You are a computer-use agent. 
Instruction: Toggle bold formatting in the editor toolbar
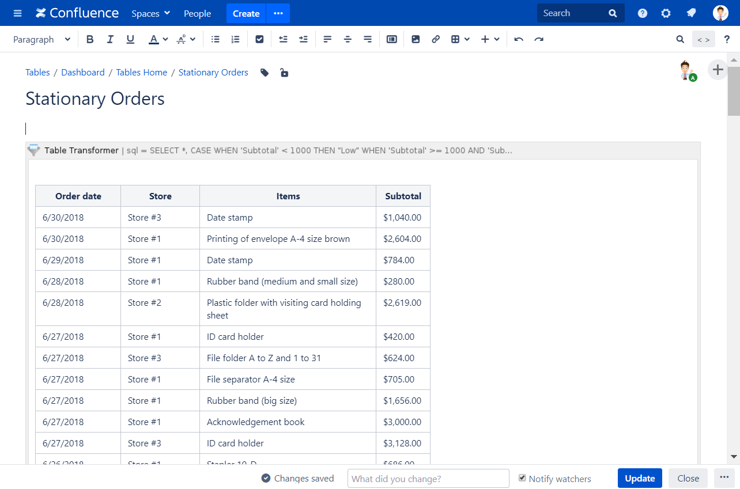(x=90, y=39)
